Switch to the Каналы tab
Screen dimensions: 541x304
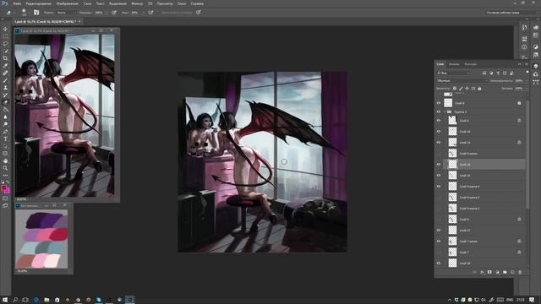pos(454,64)
